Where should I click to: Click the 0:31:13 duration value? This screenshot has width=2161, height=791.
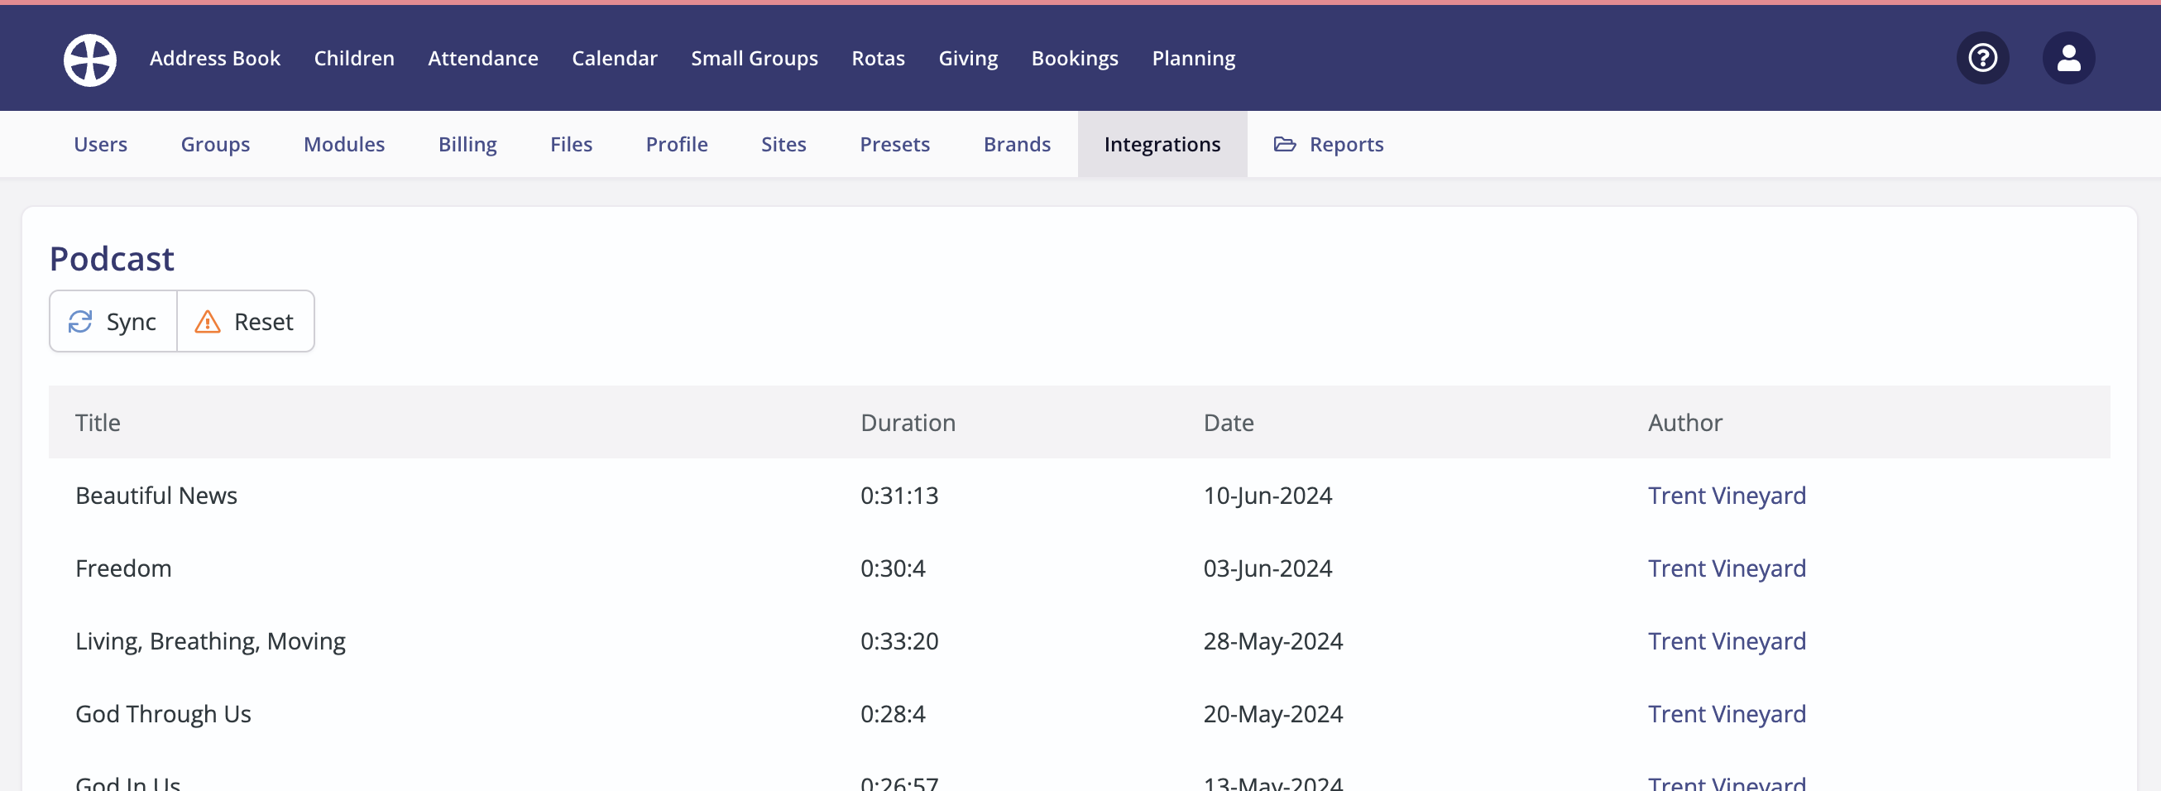[899, 495]
